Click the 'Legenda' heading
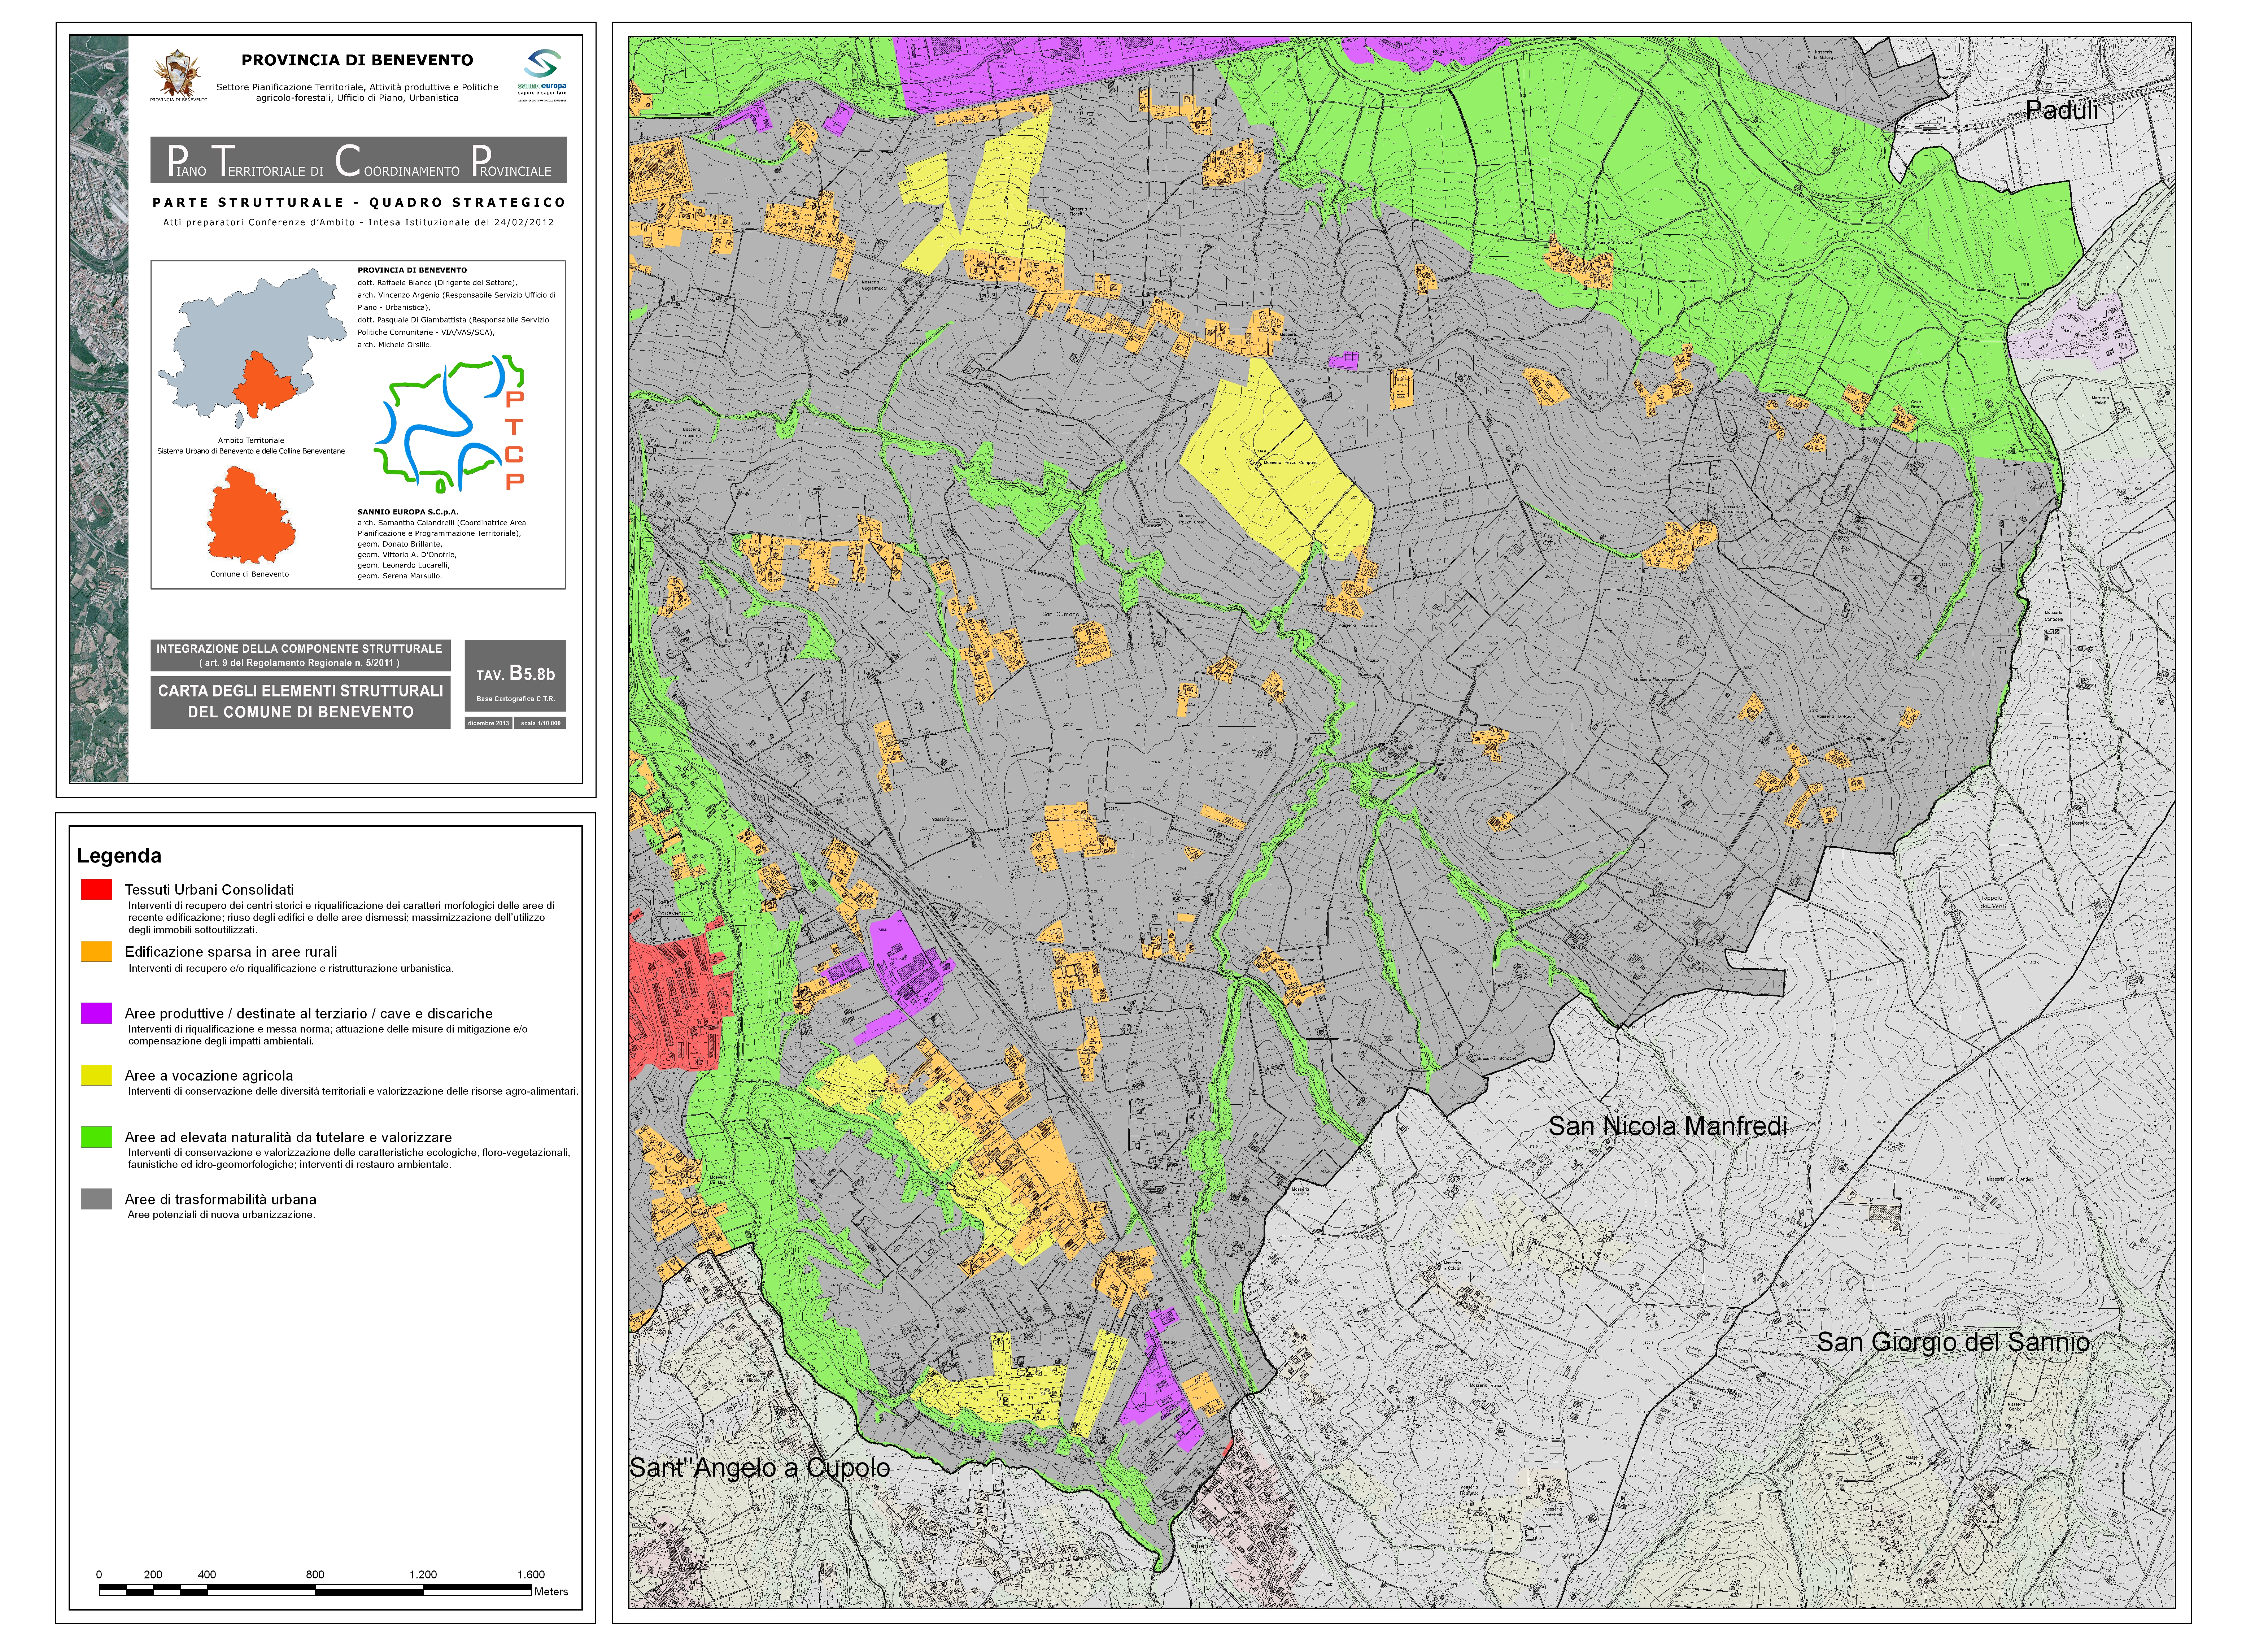The width and height of the screenshot is (2268, 1647). click(119, 856)
